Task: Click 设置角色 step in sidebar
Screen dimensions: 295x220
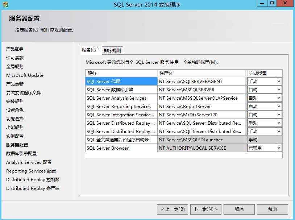Action: [15, 110]
